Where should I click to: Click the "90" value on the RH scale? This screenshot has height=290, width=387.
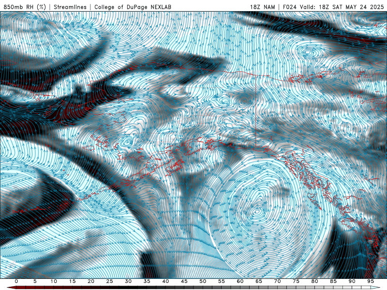[352, 281]
